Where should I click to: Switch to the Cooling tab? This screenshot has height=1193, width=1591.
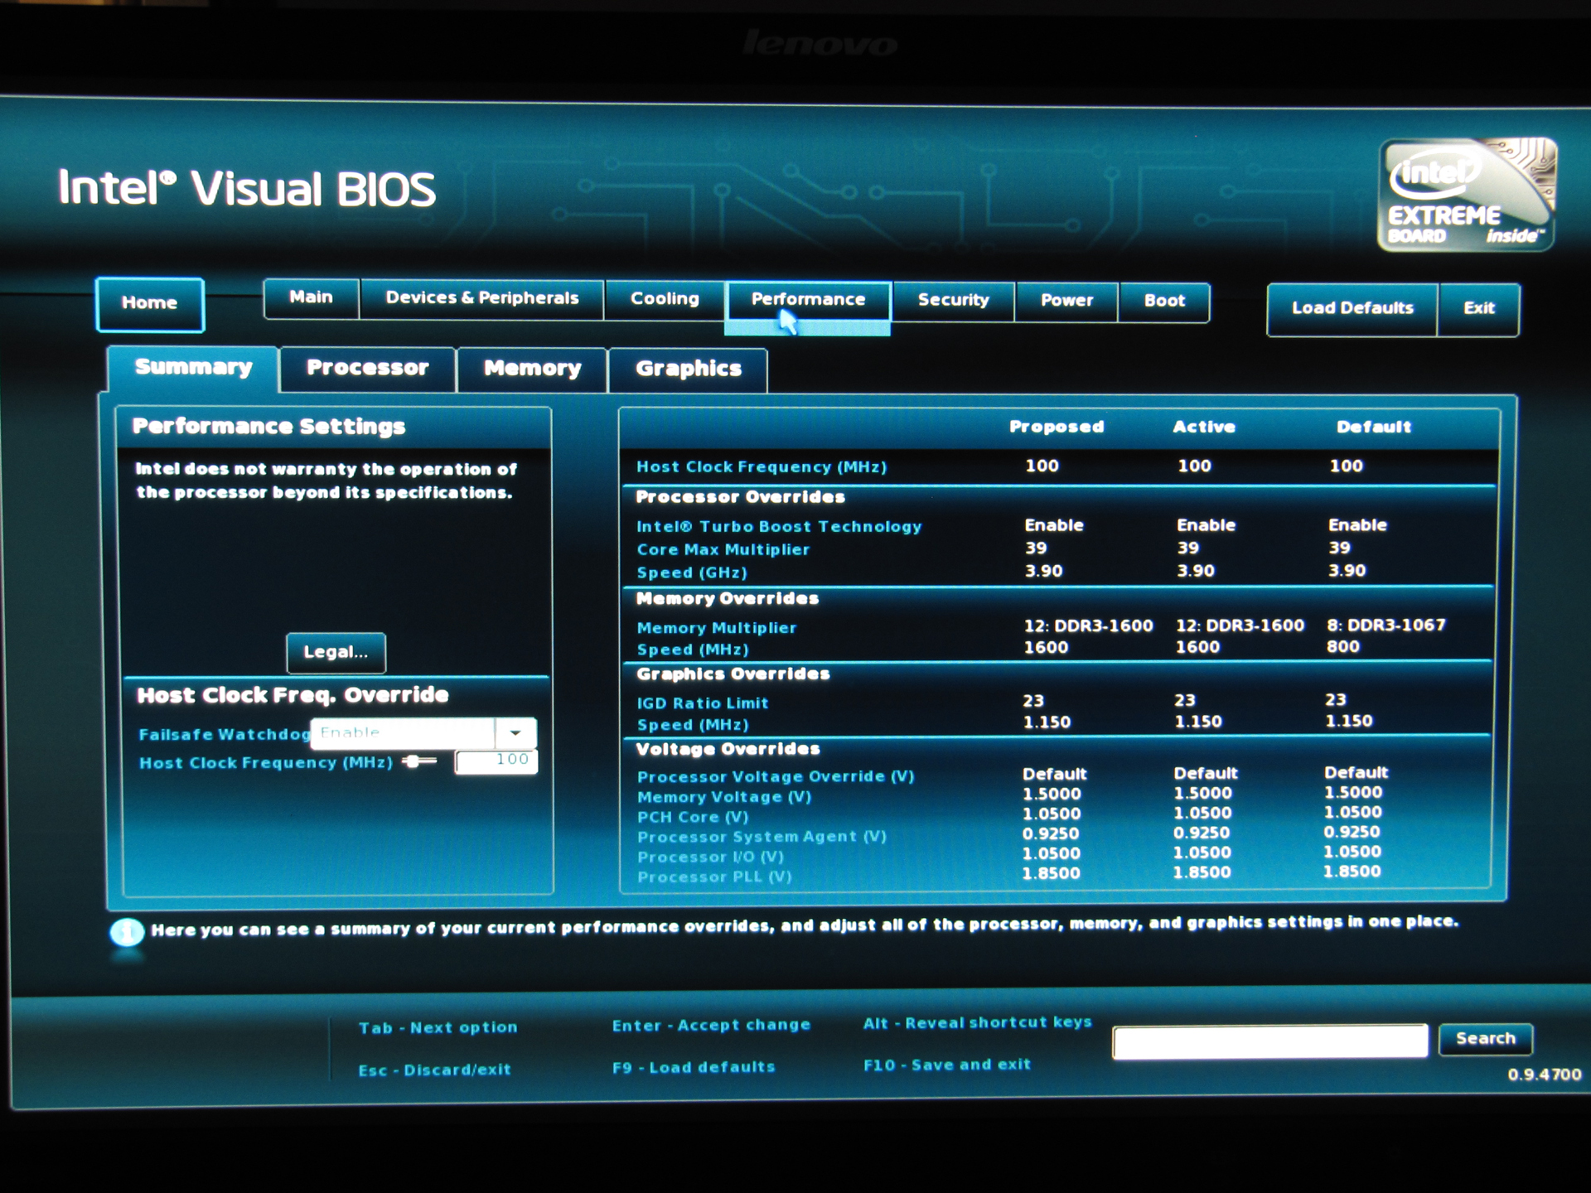pos(665,300)
